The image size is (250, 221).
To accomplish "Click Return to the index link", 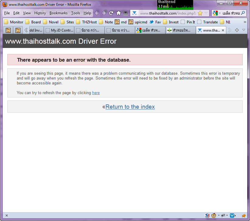I will 130,107.
